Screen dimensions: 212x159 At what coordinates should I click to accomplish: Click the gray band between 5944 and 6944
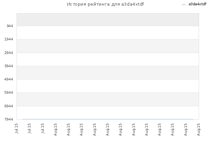click(x=108, y=99)
